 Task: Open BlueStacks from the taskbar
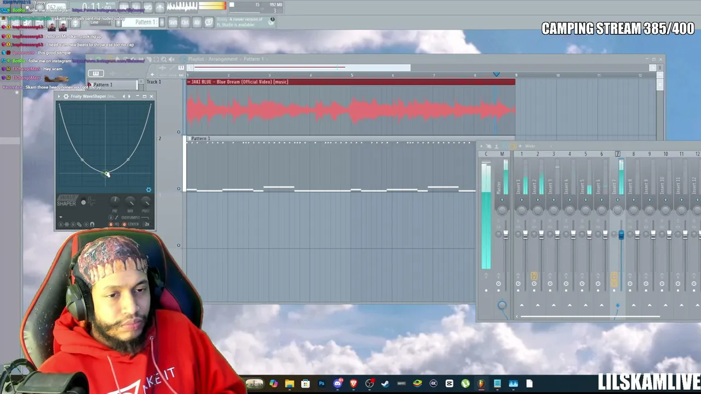click(x=417, y=384)
